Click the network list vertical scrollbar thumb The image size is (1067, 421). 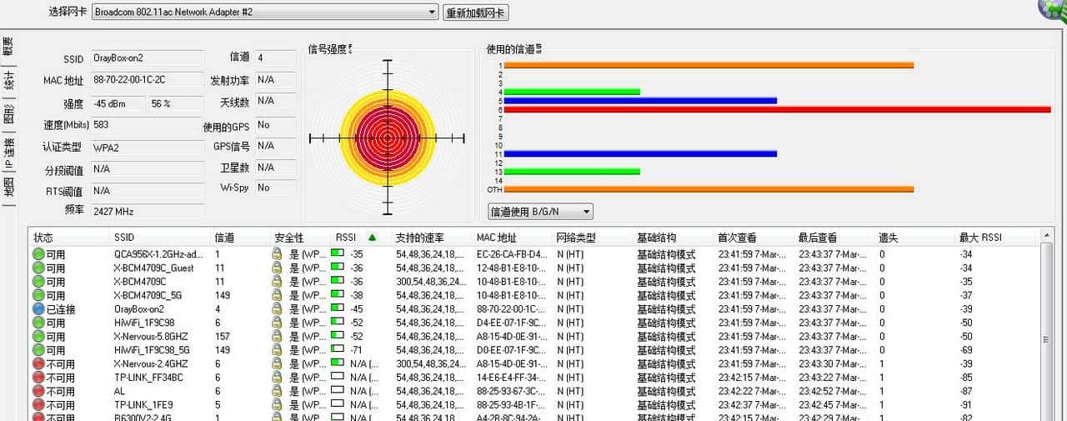pos(1047,339)
